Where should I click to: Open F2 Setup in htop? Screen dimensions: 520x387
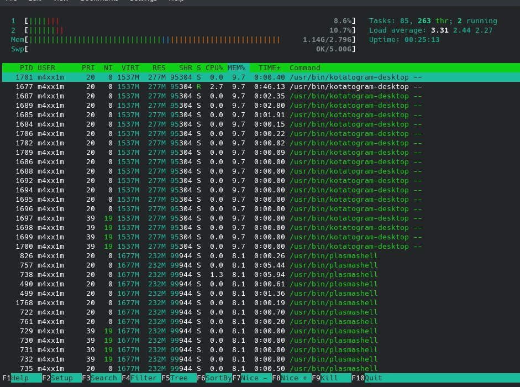(62, 378)
